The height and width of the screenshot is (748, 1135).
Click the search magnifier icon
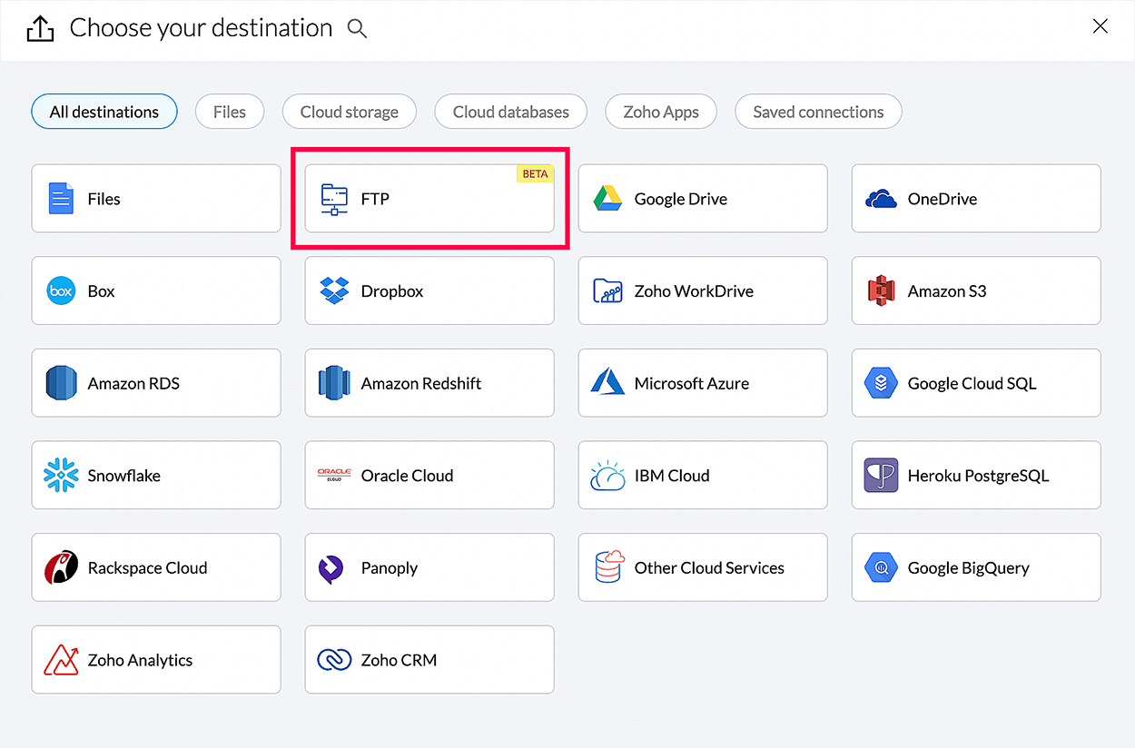tap(358, 29)
